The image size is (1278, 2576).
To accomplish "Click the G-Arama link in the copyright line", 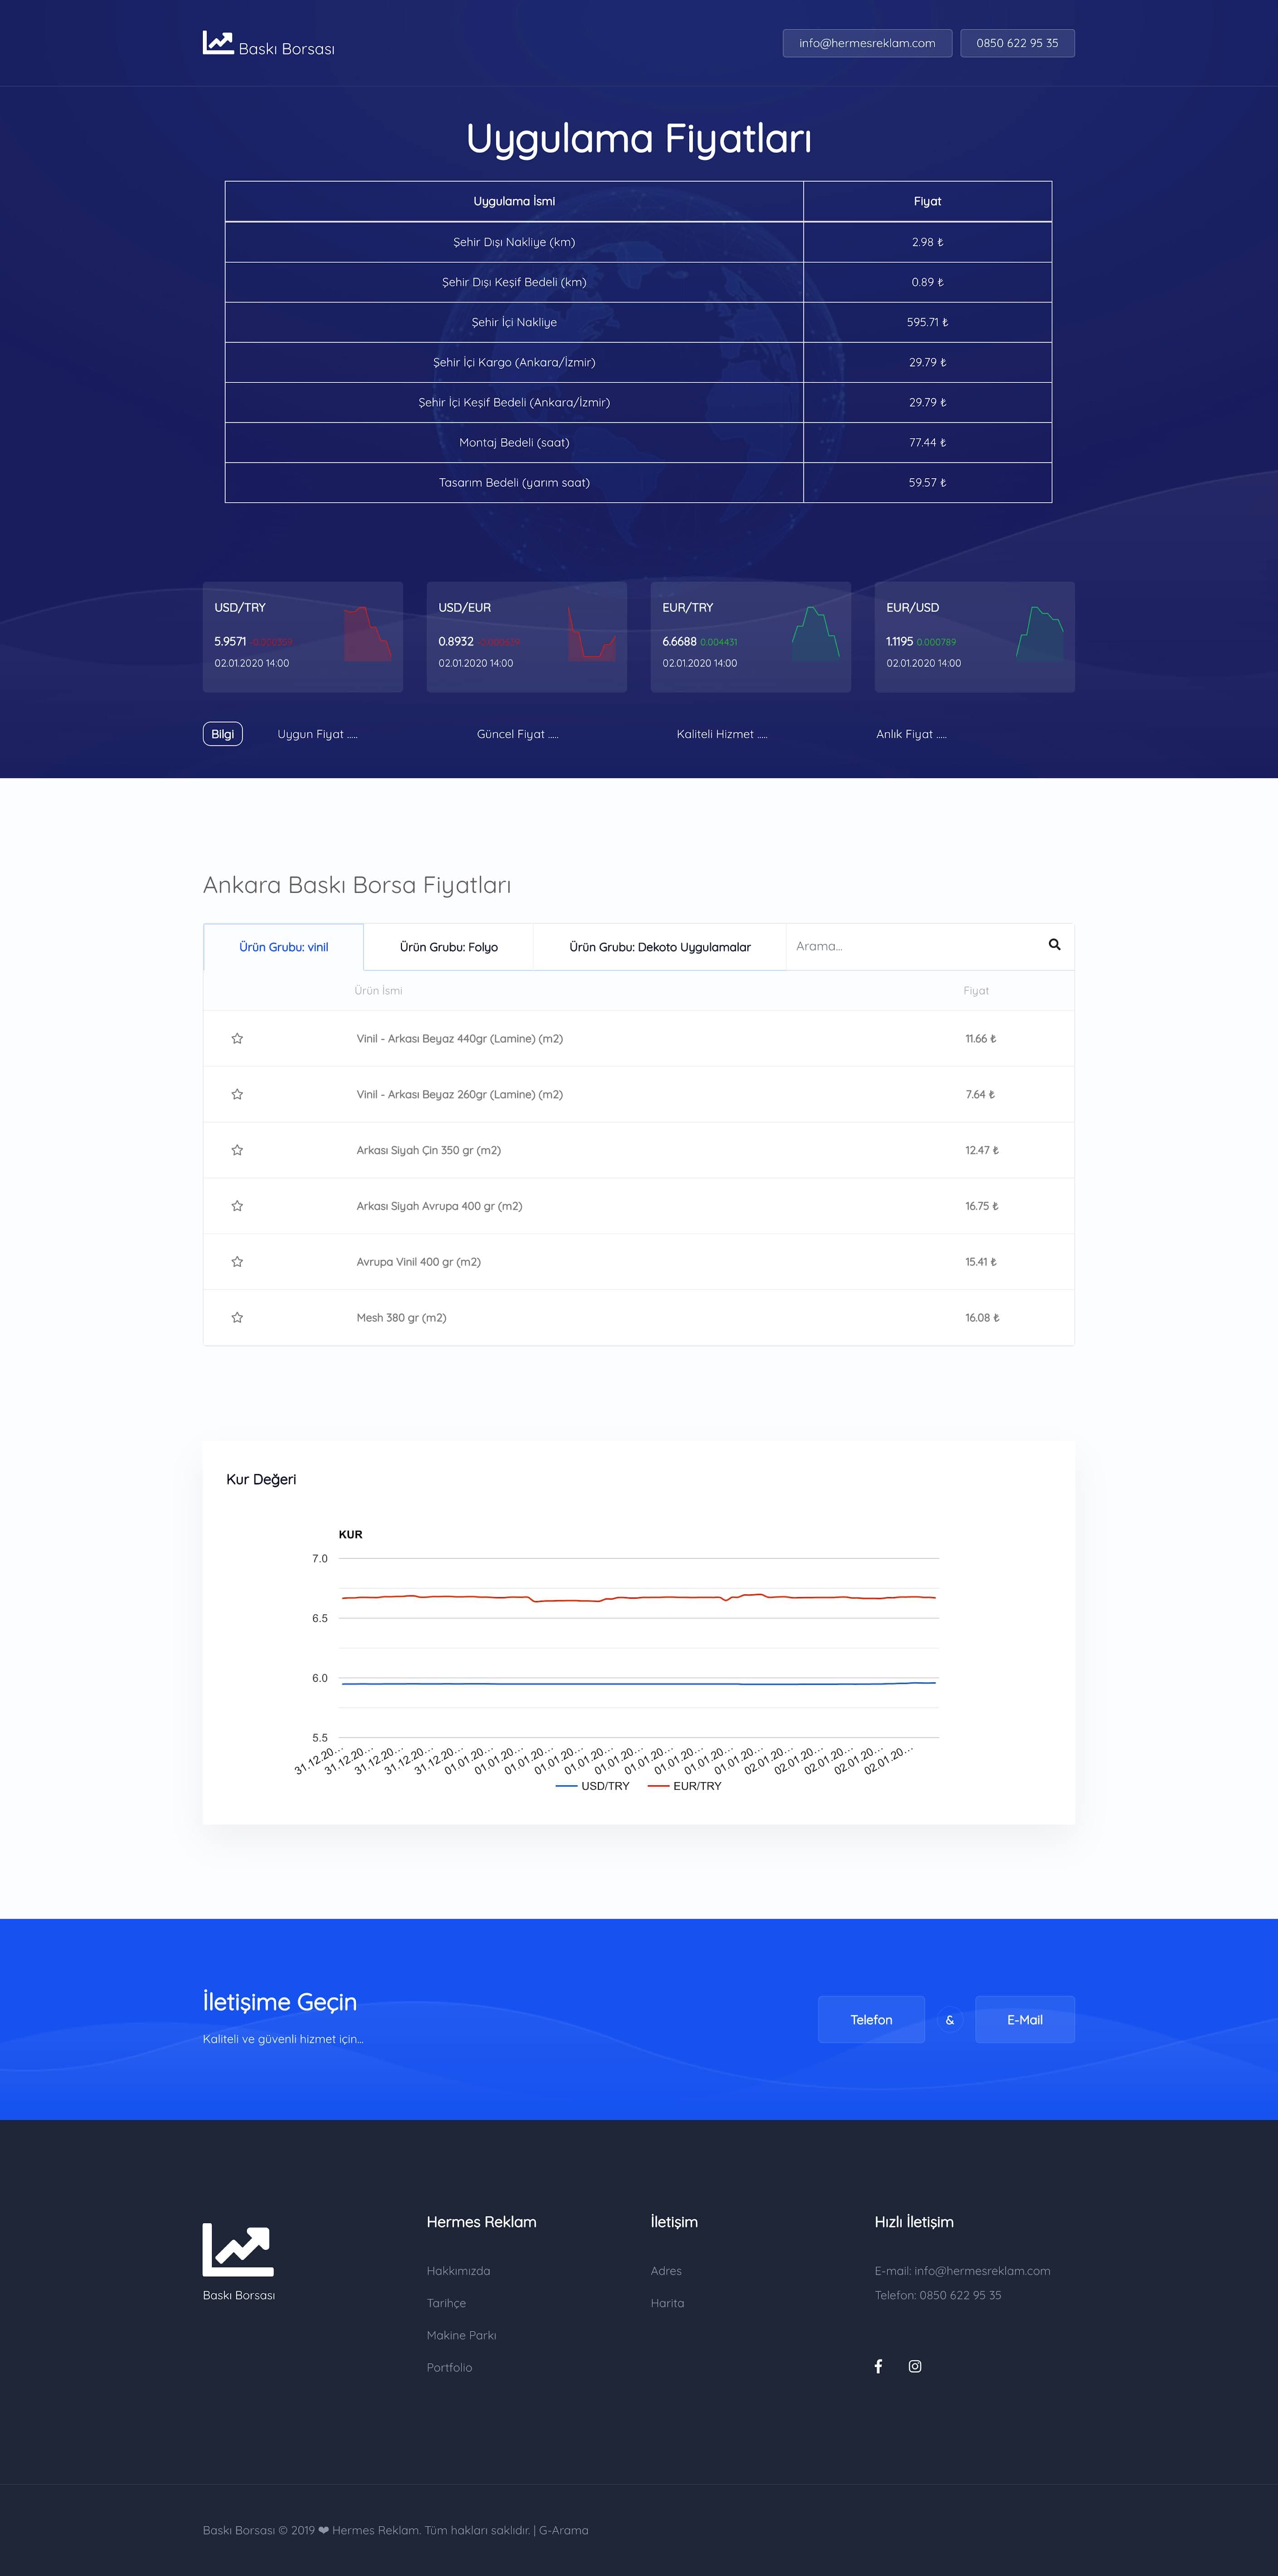I will click(564, 2530).
